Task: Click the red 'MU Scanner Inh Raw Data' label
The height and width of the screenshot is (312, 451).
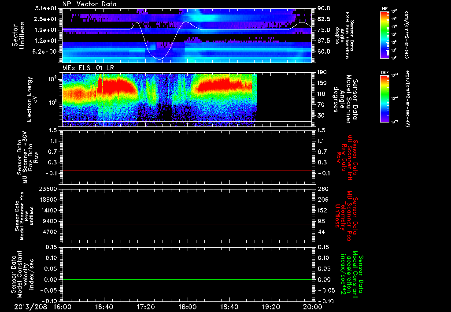Action: 347,157
